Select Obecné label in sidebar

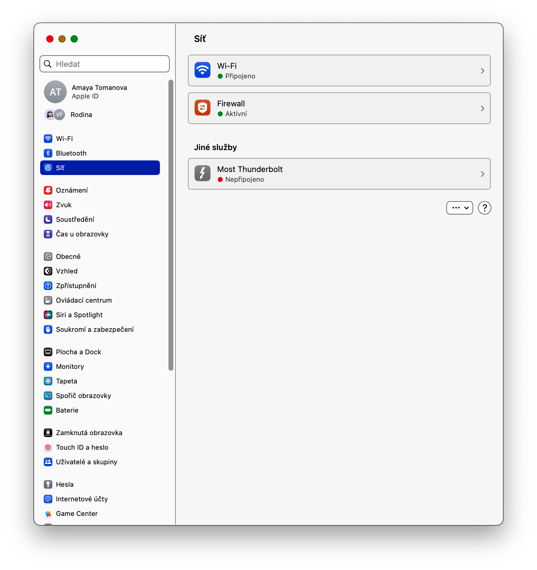pyautogui.click(x=68, y=256)
